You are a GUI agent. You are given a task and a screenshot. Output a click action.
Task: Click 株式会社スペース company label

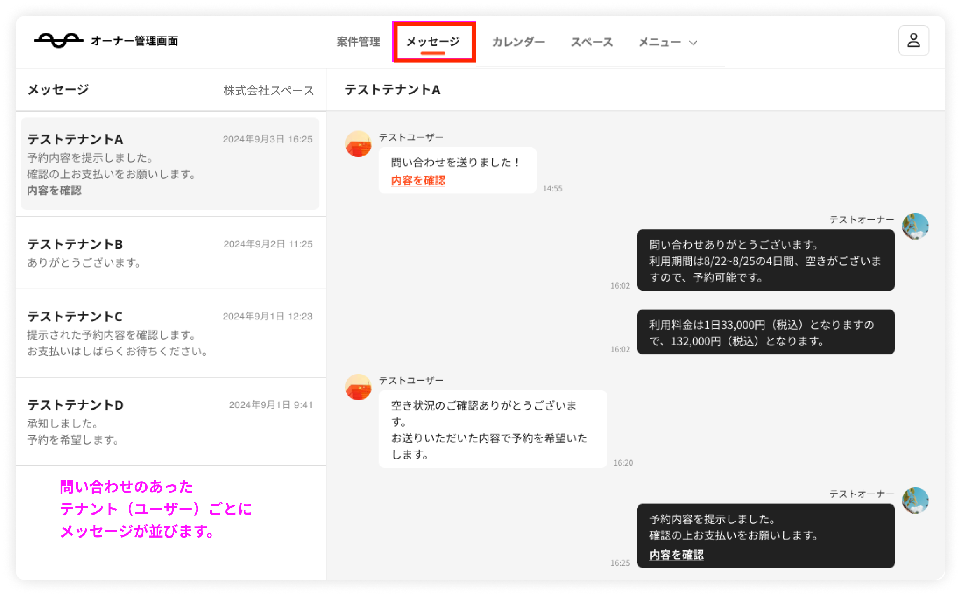(268, 90)
